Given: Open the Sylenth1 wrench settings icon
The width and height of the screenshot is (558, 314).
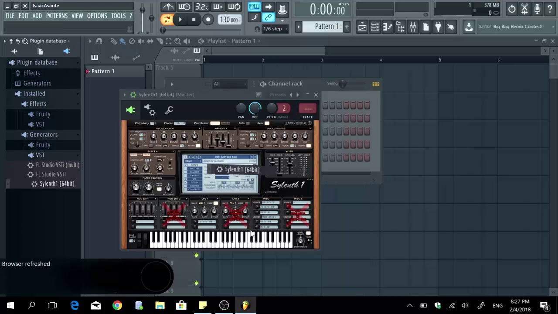Looking at the screenshot, I should 169,110.
